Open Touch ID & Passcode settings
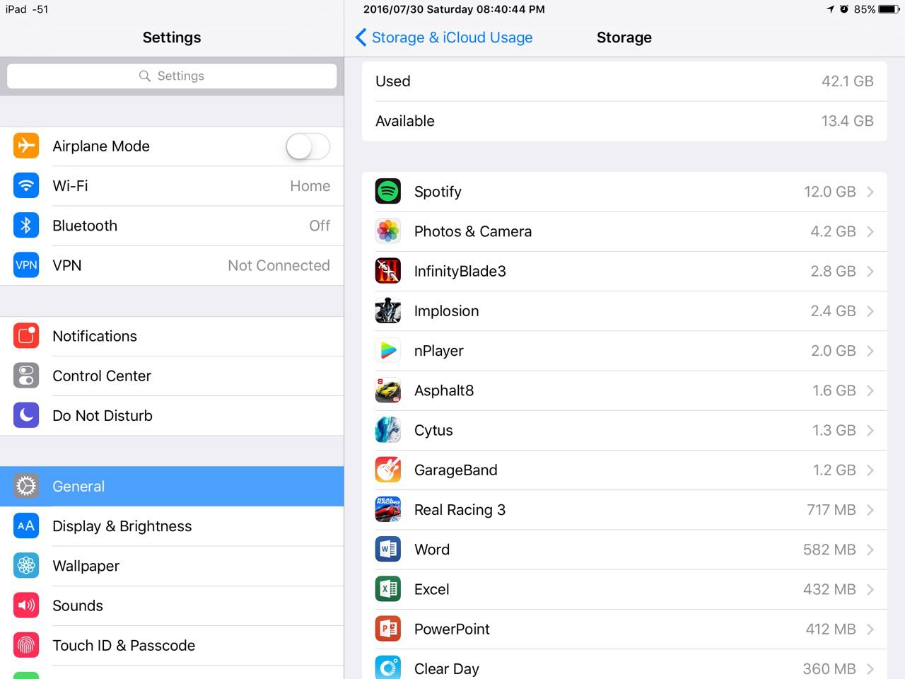The image size is (905, 679). [172, 645]
